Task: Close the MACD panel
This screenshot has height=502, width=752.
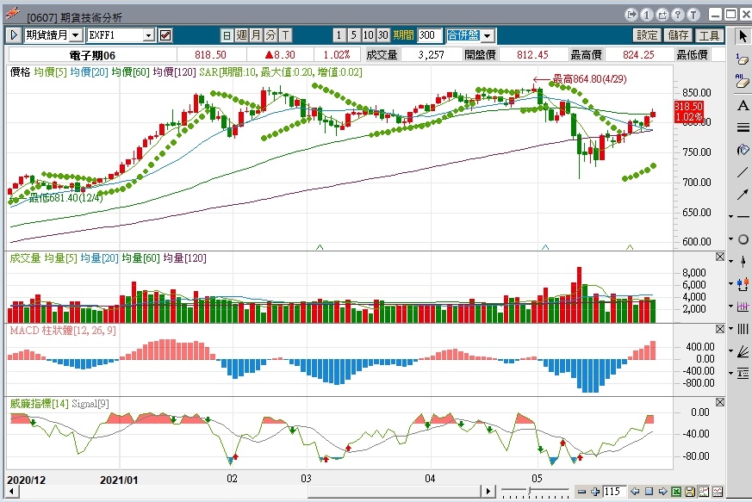Action: tap(720, 329)
